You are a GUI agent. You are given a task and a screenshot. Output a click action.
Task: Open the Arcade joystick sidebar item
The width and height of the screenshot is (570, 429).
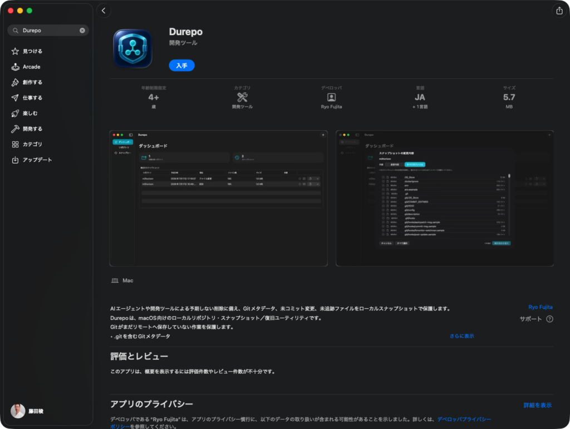(48, 67)
